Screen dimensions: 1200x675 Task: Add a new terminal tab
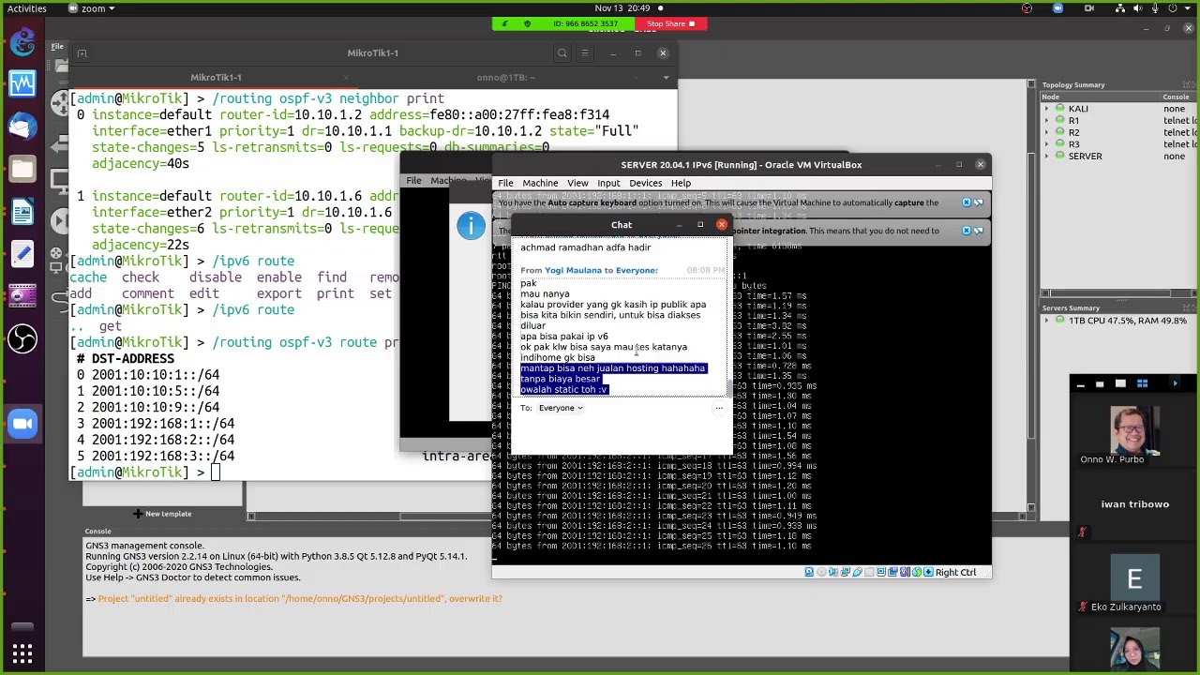[x=82, y=53]
